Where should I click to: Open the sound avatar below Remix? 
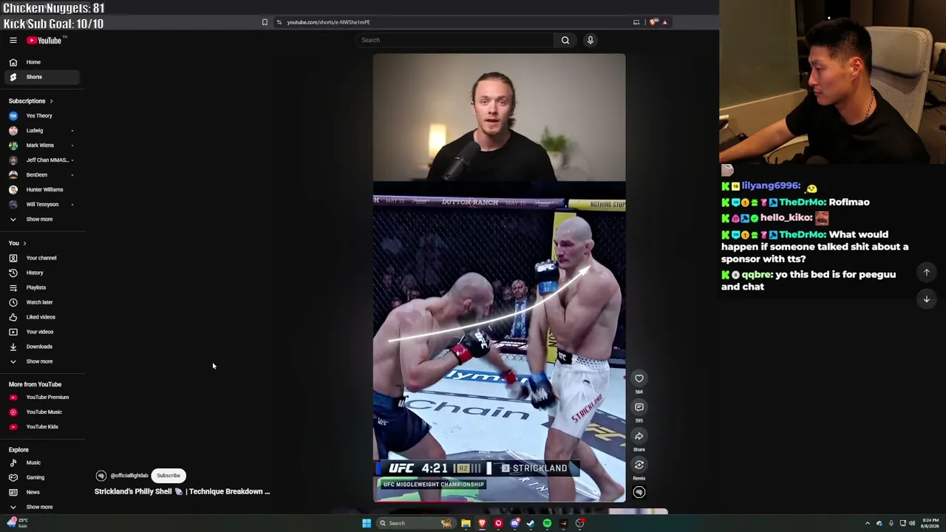(639, 492)
